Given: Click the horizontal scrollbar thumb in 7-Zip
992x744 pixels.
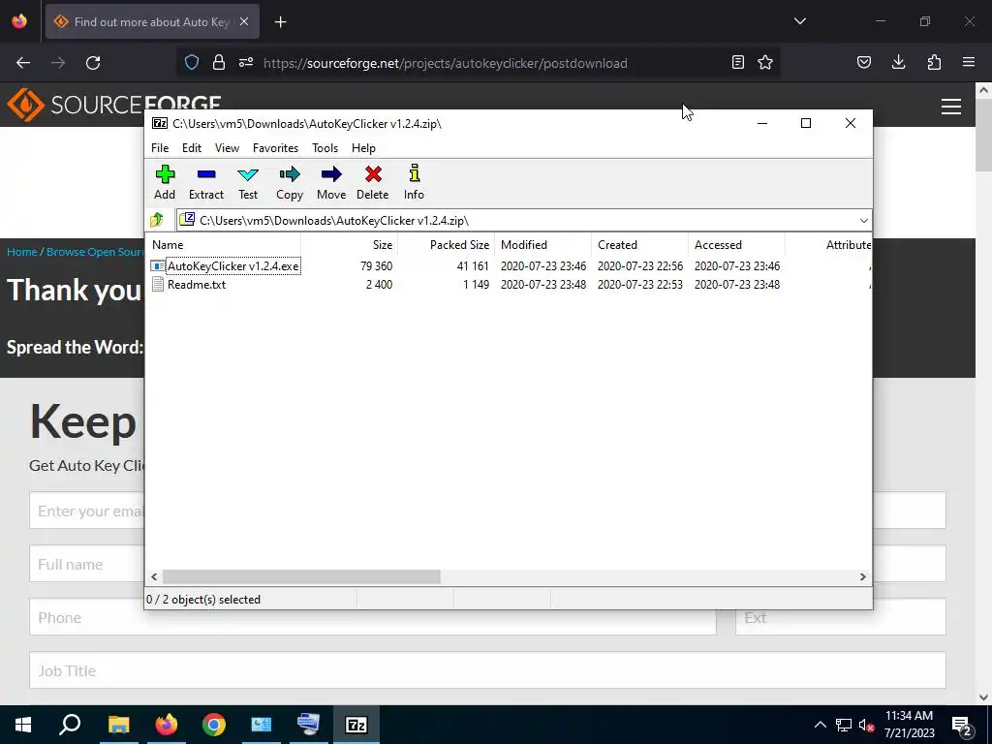Looking at the screenshot, I should (301, 577).
